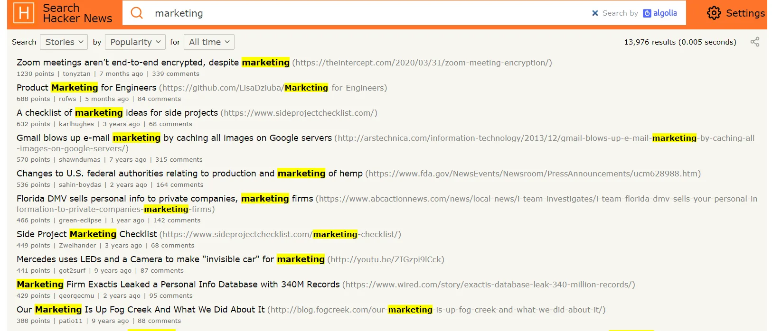772x331 pixels.
Task: Open 88 comments link
Action: click(160, 321)
